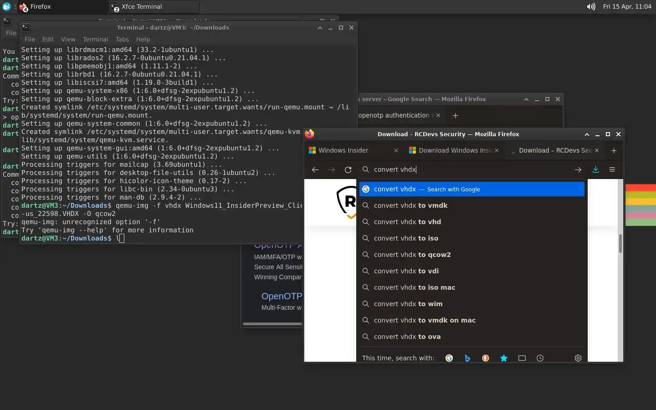Reload the page in Firefox
Viewport: 656px width, 410px height.
[x=348, y=169]
